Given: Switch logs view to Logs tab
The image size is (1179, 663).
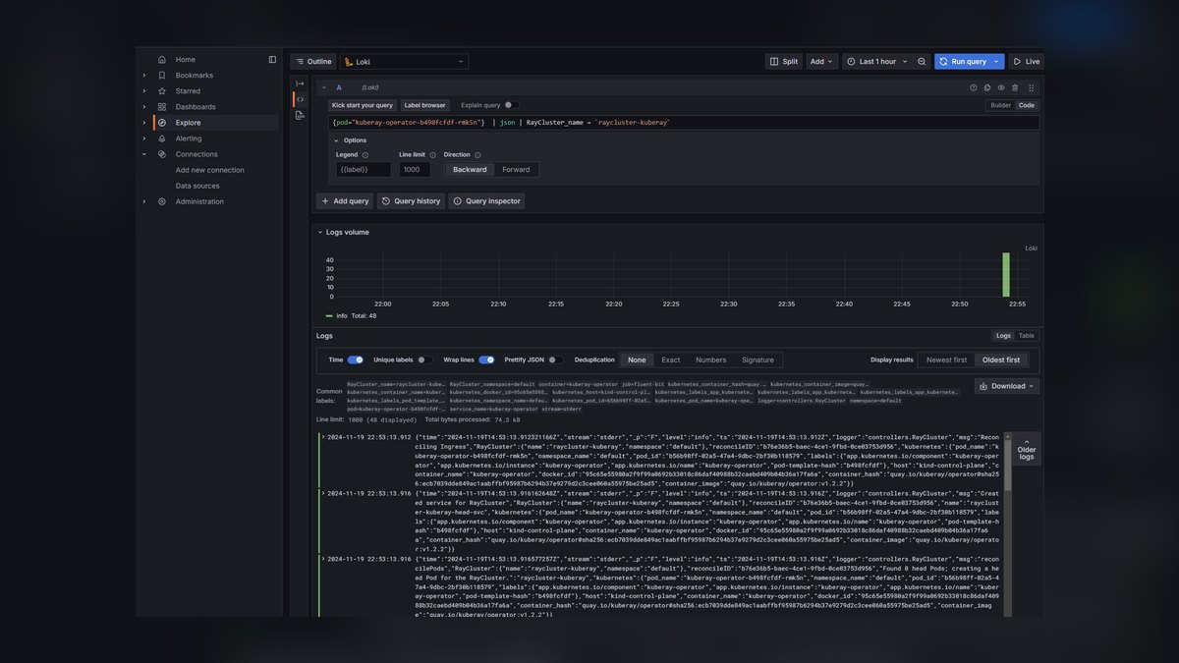Looking at the screenshot, I should (1003, 336).
